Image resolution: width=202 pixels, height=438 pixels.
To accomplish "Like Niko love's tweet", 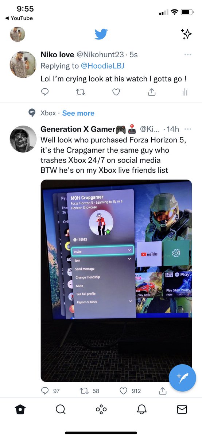I will pyautogui.click(x=116, y=92).
